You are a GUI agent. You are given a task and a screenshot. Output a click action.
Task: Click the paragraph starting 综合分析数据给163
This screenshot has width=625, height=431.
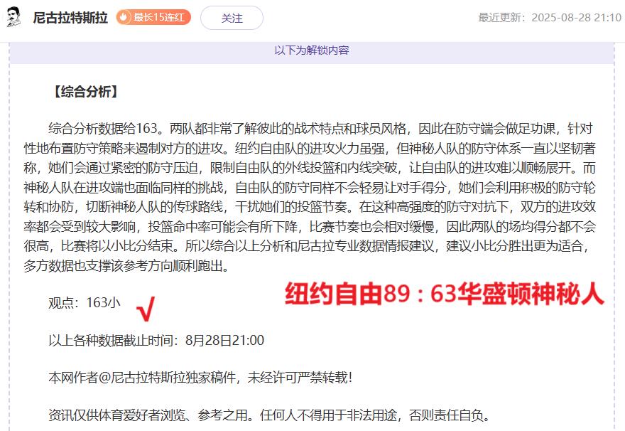310,197
